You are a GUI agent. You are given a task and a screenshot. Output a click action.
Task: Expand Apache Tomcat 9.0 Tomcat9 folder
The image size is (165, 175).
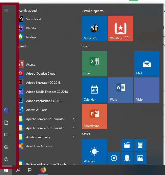tap(74, 128)
